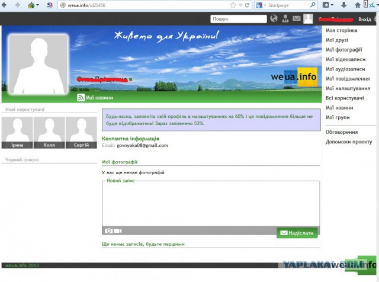
Task: Click the weua.info logo on the banner
Action: (294, 77)
